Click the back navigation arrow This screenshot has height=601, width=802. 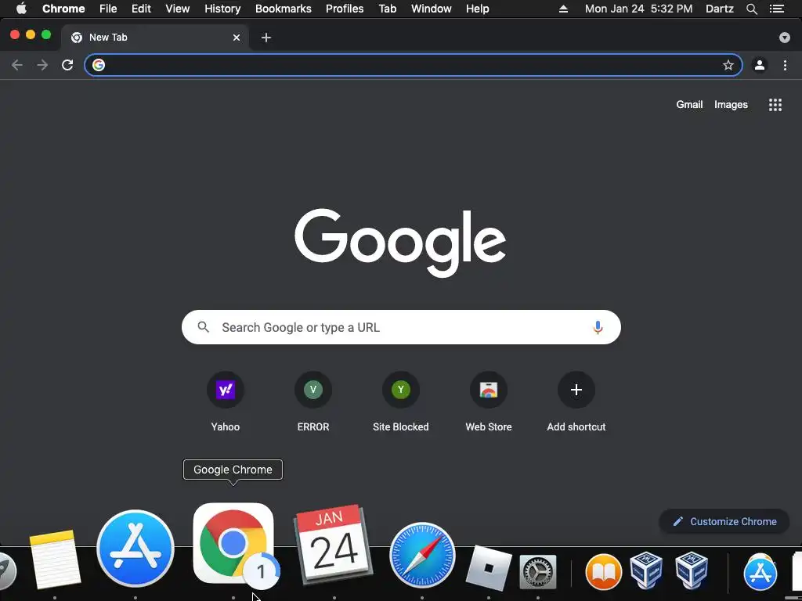[x=17, y=65]
